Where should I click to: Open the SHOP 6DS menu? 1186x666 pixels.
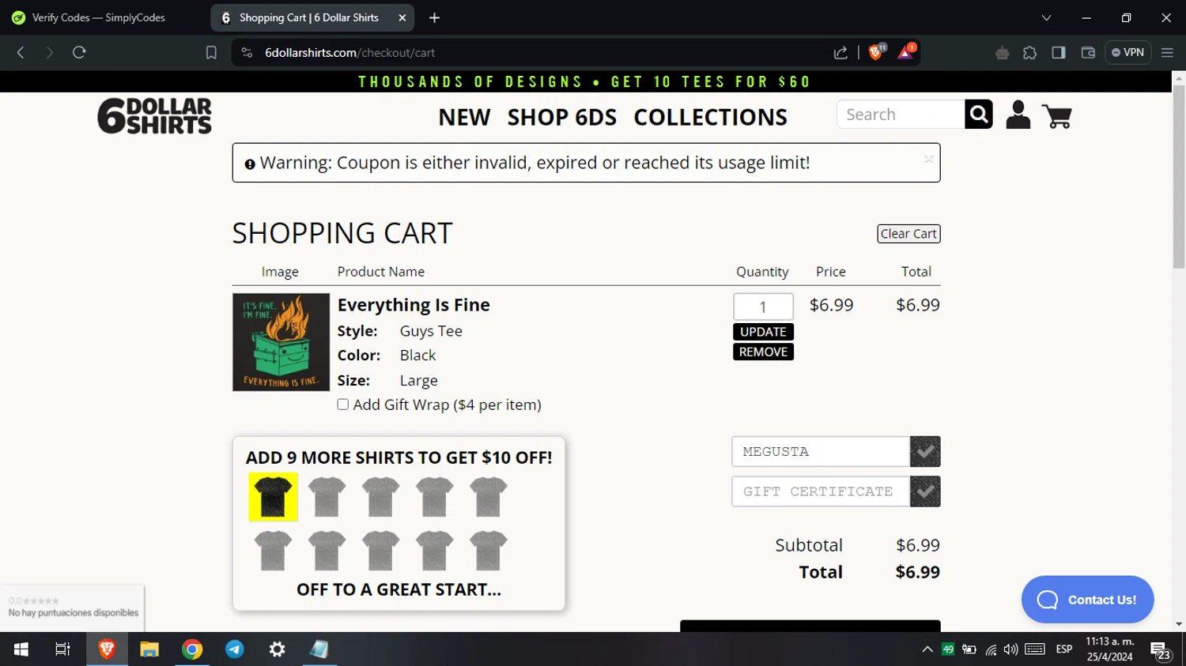[x=562, y=117]
